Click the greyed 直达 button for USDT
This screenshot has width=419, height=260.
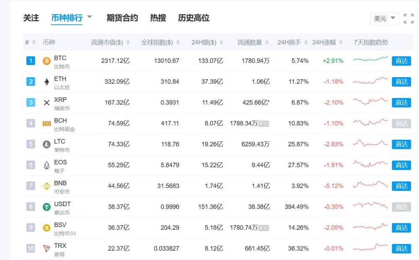[401, 207]
